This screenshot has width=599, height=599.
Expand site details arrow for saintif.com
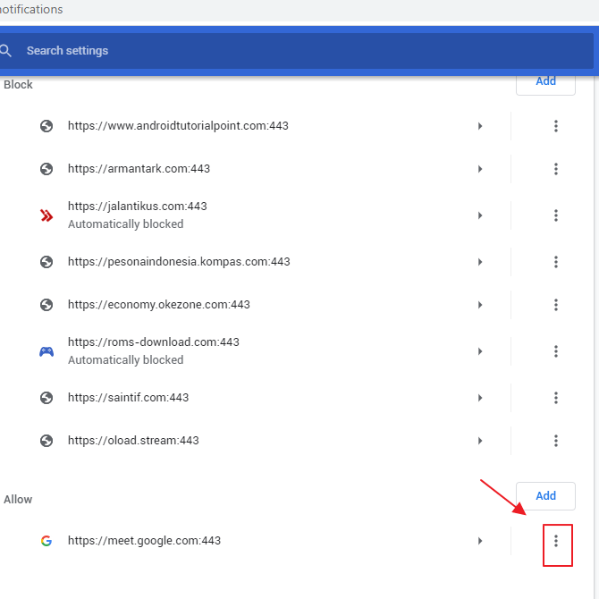coord(480,398)
